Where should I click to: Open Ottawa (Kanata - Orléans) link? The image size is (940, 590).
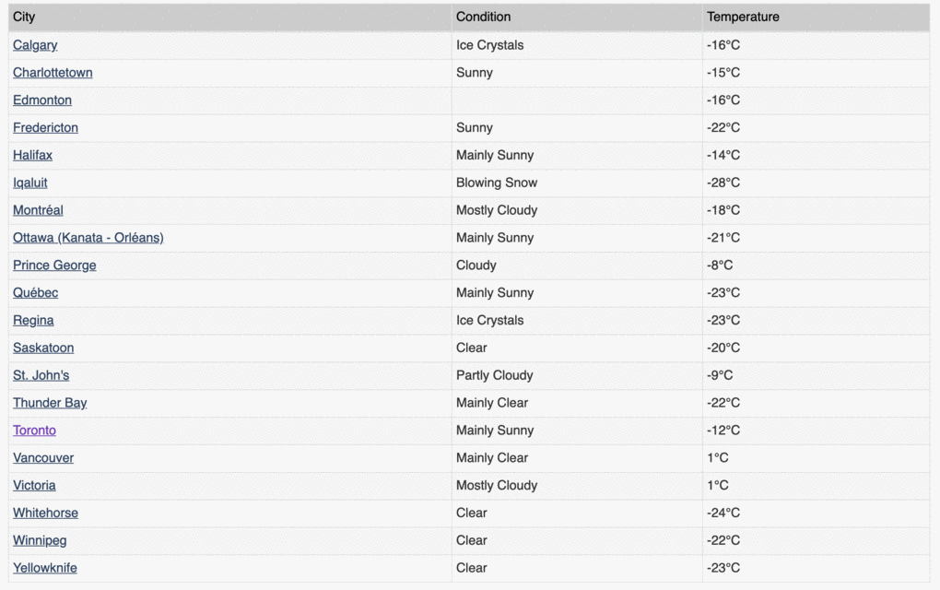point(88,238)
